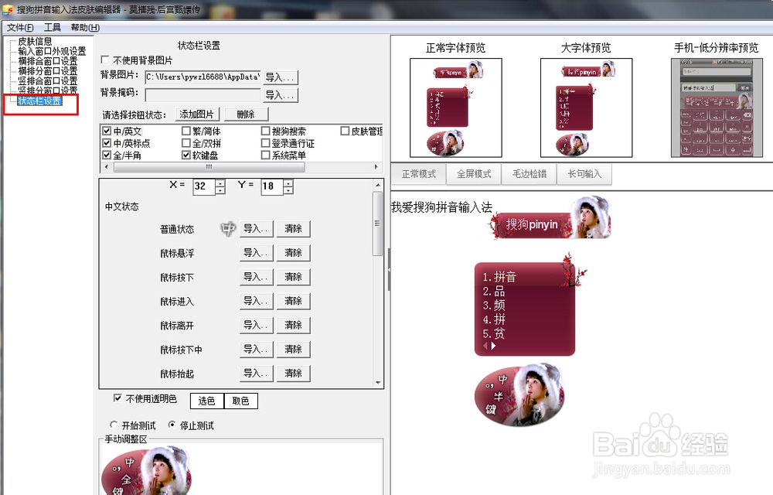The height and width of the screenshot is (495, 773).
Task: Click 导入 for 鼠标离开
Action: tap(257, 326)
